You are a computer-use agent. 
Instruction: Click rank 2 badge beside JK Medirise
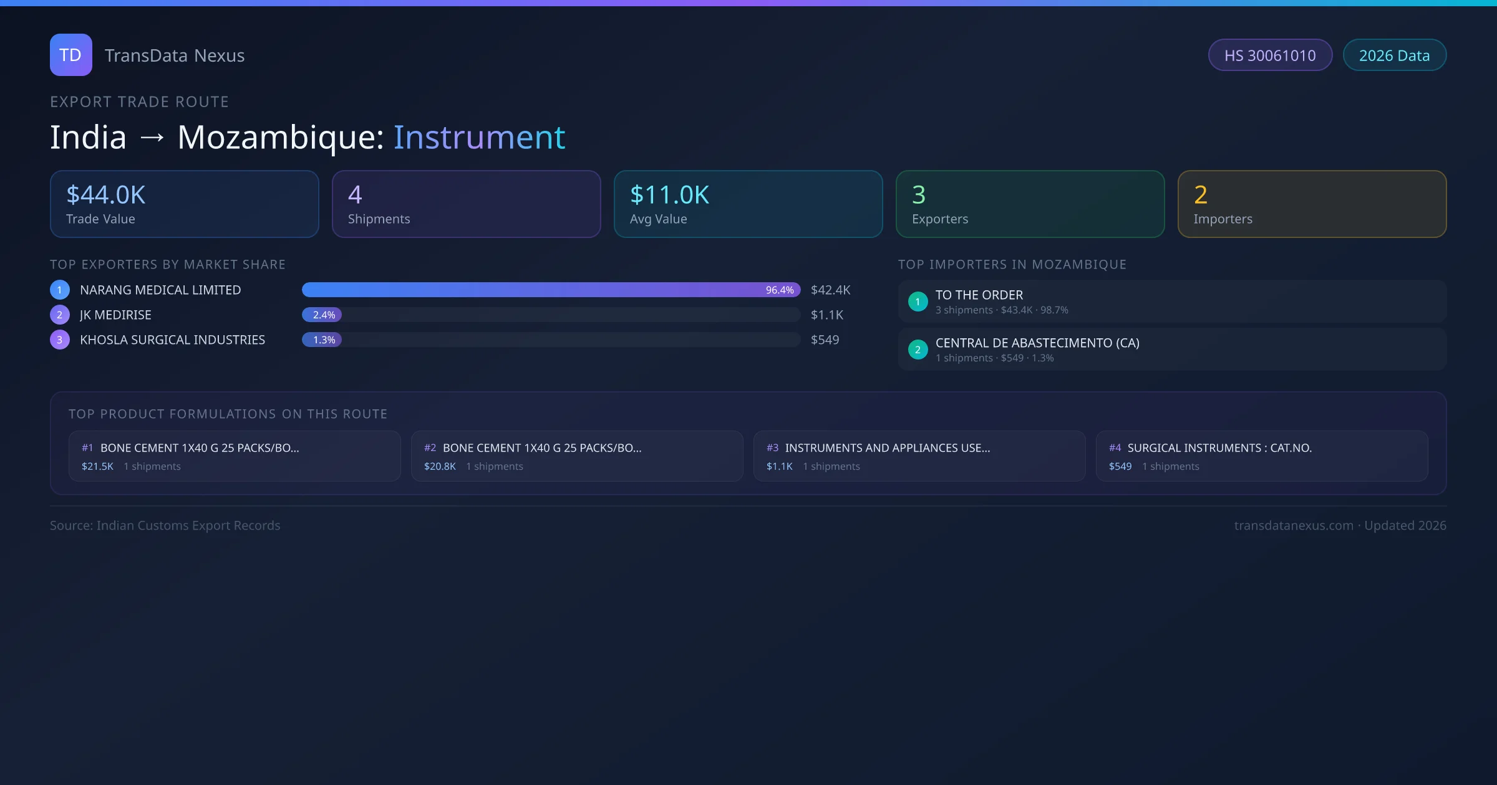[60, 315]
